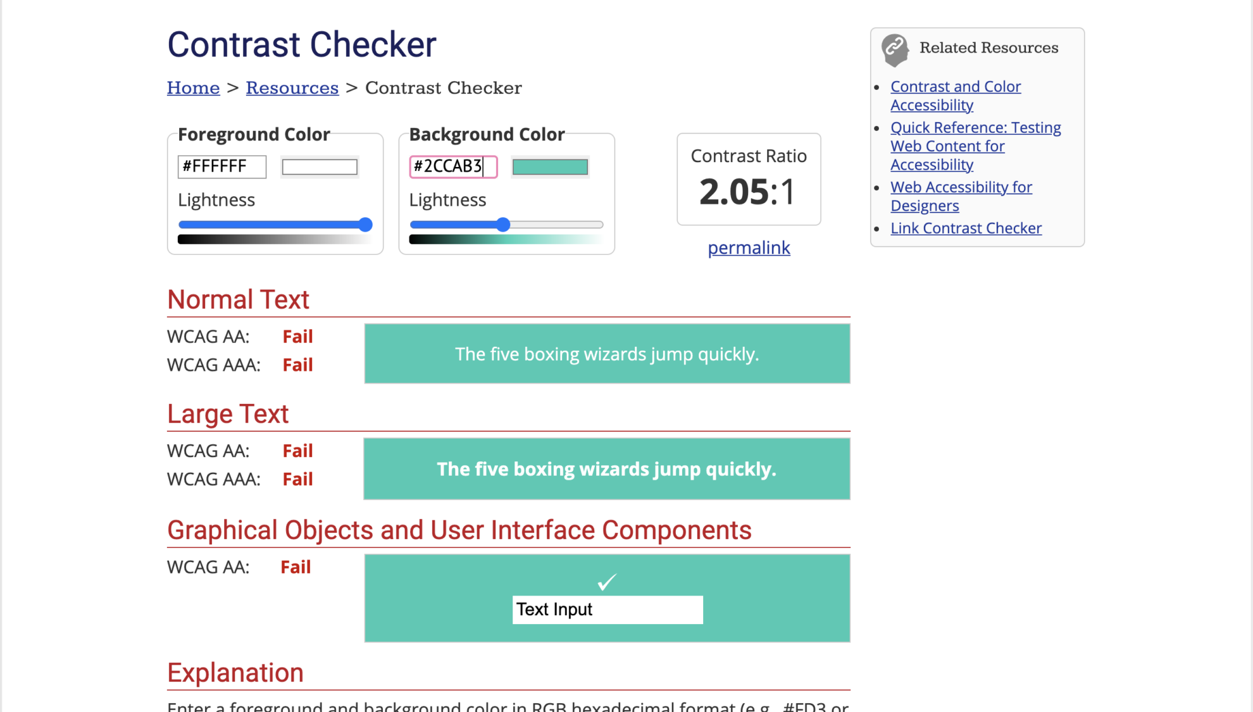Click the background color hex field #2CCAB3
Image resolution: width=1253 pixels, height=712 pixels.
453,166
